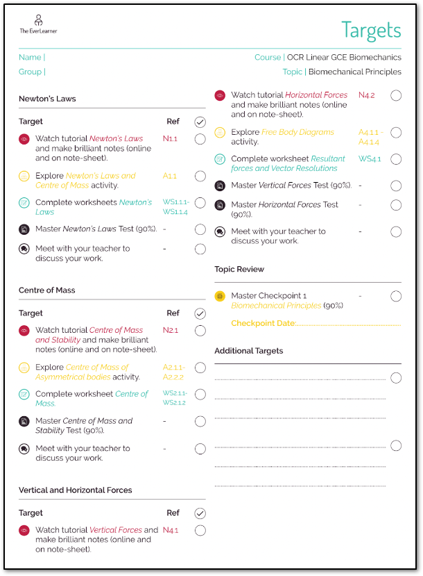Image resolution: width=423 pixels, height=576 pixels.
Task: Click chat icon beside Meet with teacher under Newton's Laws
Action: (x=24, y=249)
